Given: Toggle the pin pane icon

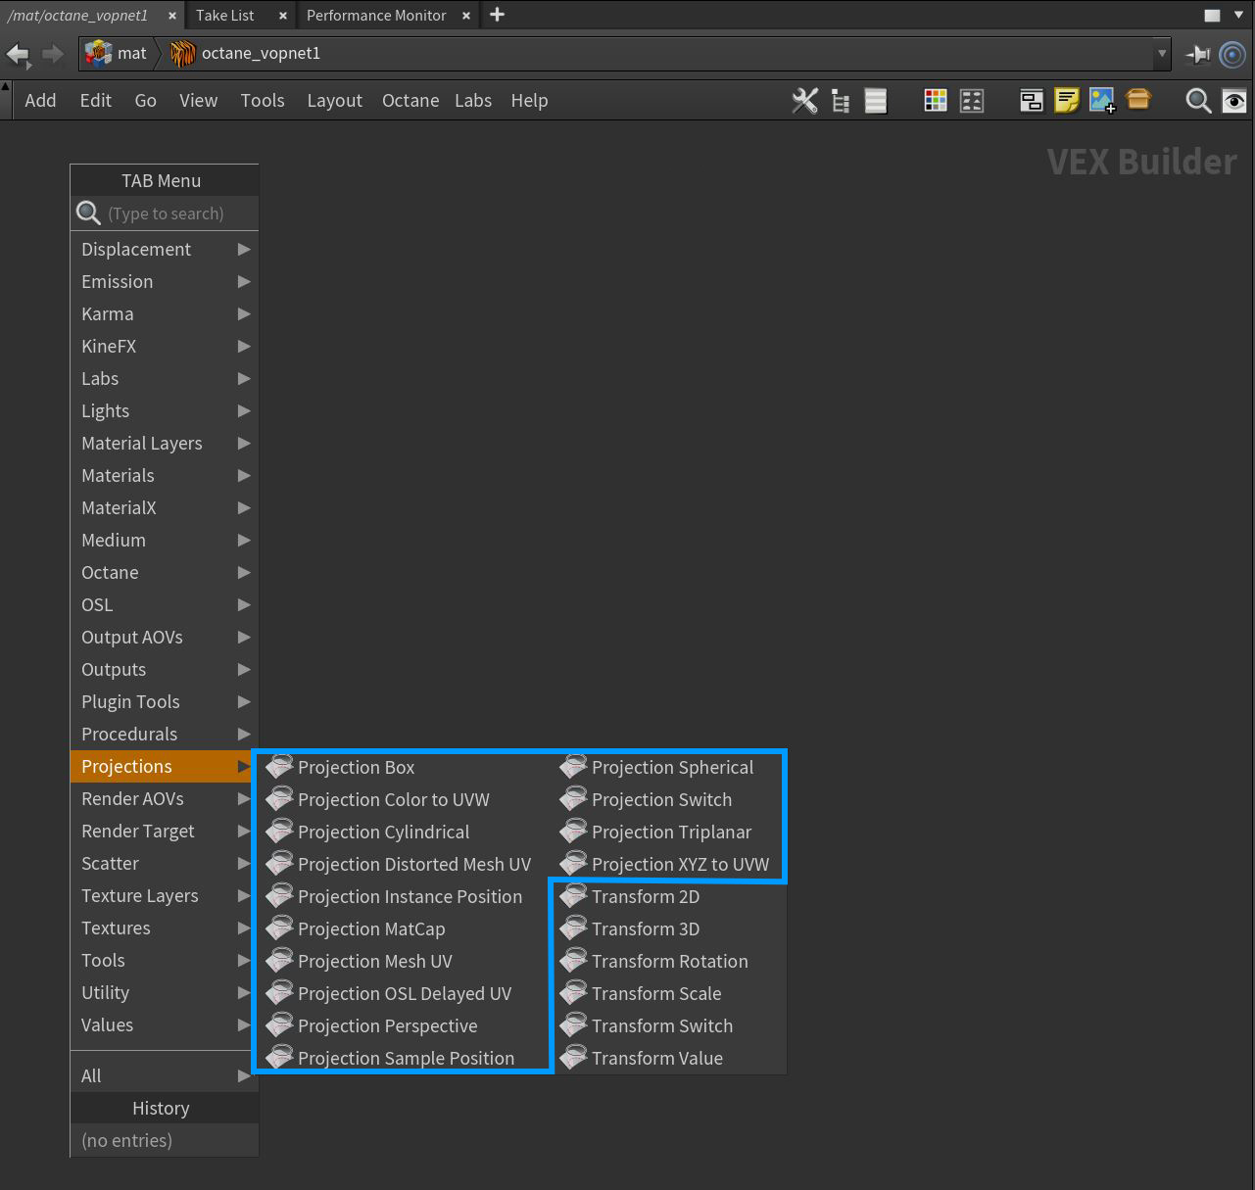Looking at the screenshot, I should (1197, 54).
